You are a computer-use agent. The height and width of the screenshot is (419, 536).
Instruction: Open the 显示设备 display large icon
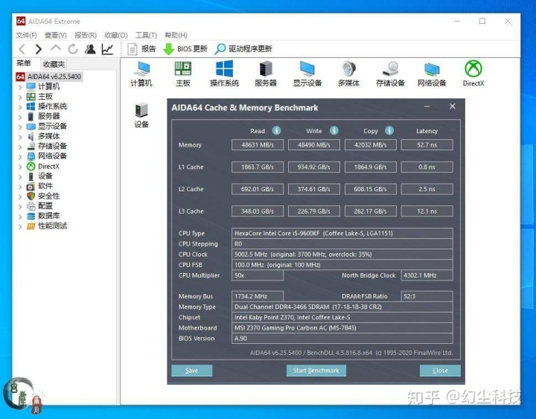tap(307, 74)
